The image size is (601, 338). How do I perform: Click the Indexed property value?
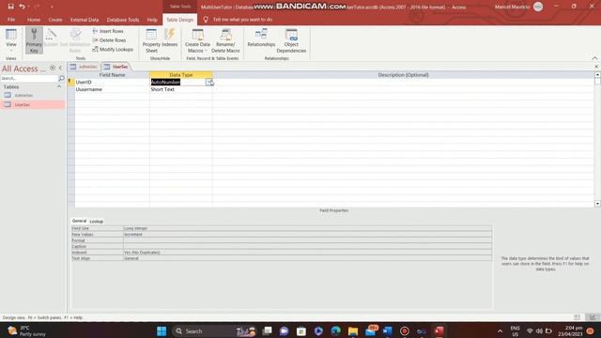pyautogui.click(x=307, y=253)
